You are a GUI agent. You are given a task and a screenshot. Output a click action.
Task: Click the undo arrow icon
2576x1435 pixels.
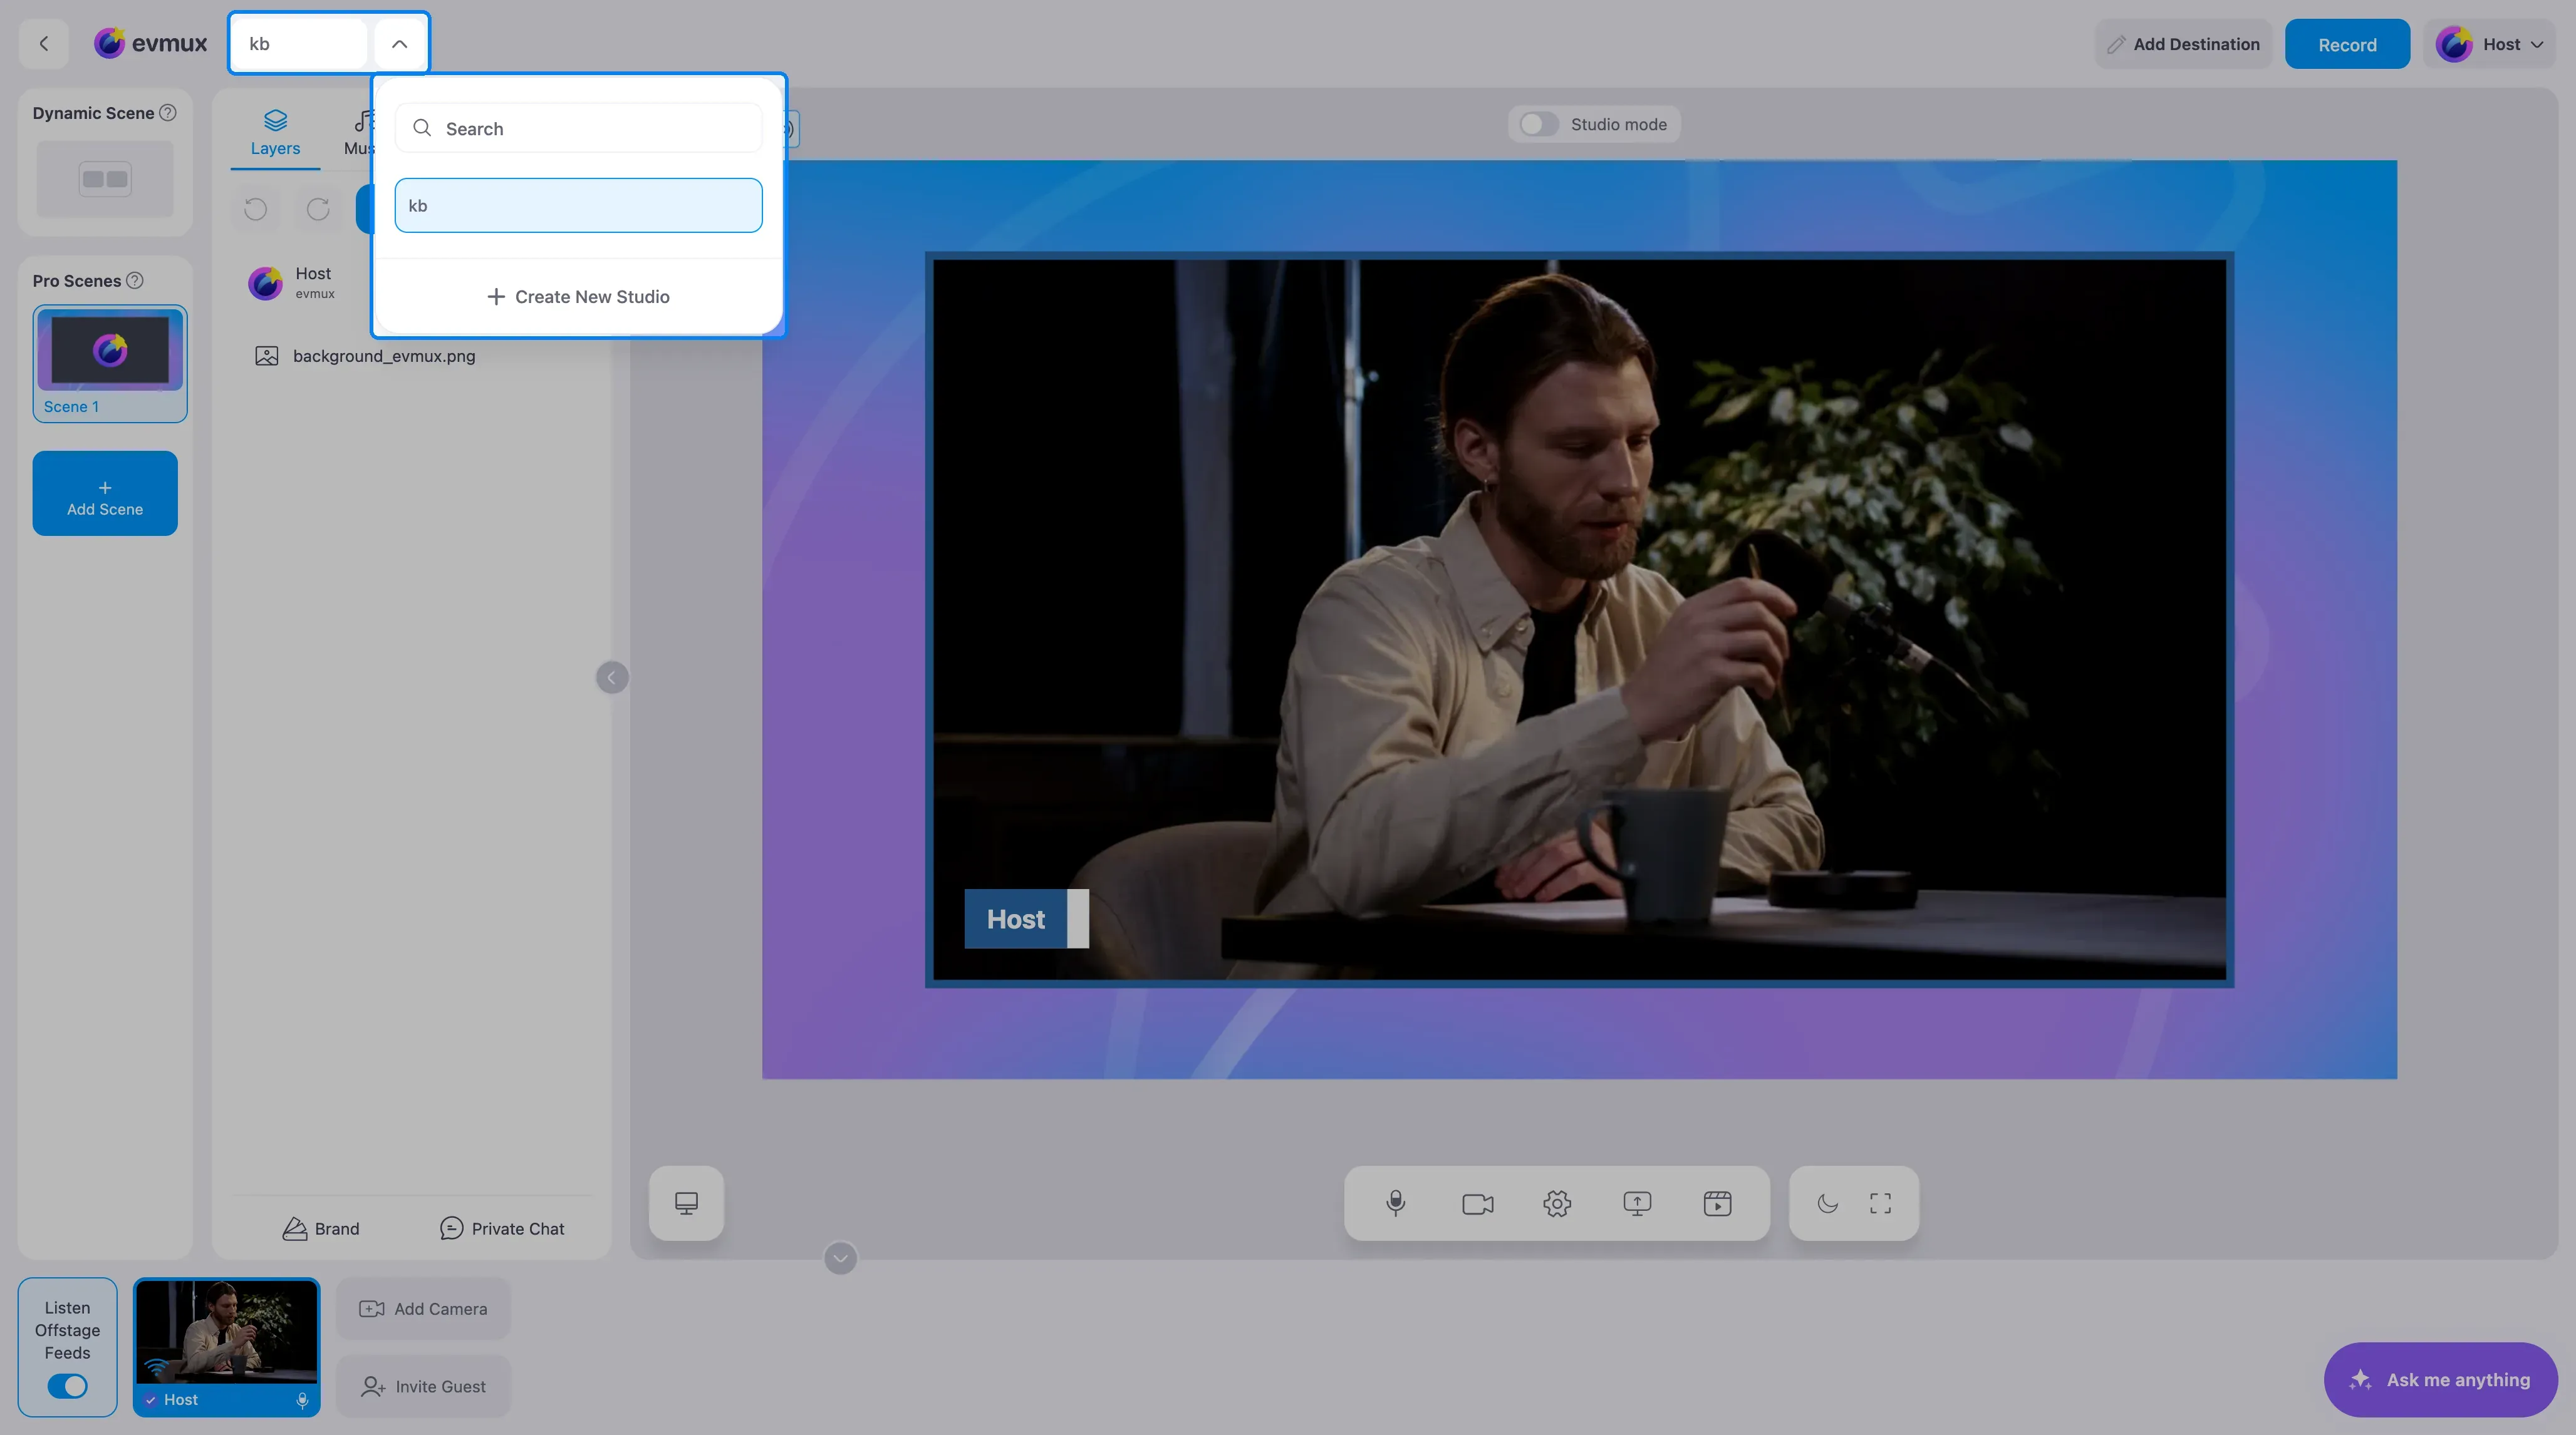255,209
